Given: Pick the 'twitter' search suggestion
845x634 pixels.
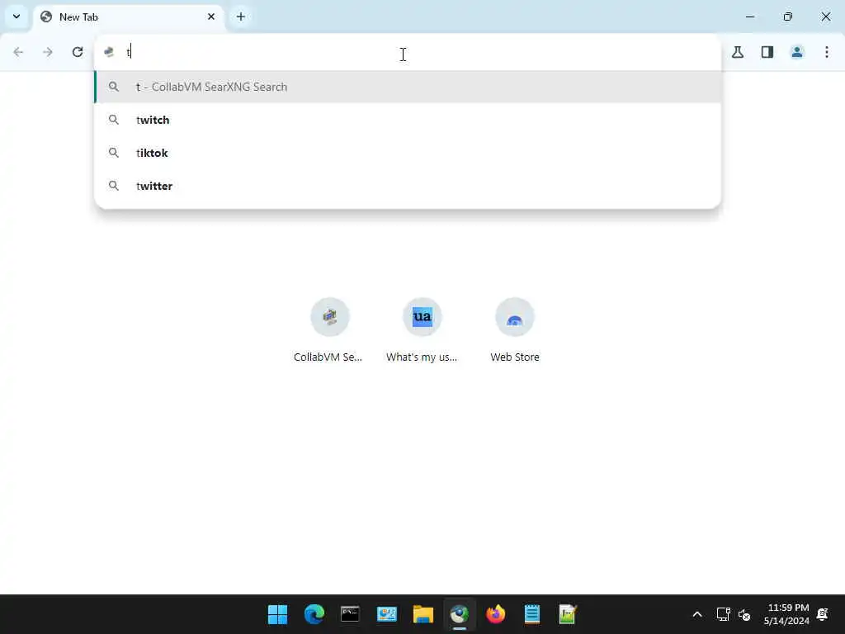Looking at the screenshot, I should tap(408, 186).
